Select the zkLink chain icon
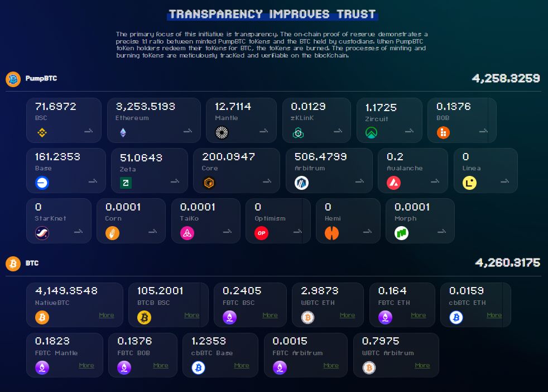548x392 pixels. (298, 133)
